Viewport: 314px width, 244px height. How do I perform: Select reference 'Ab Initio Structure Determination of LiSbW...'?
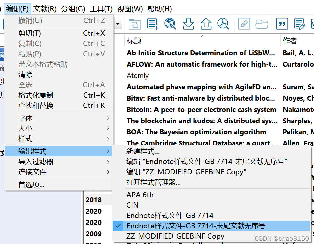[x=201, y=53]
